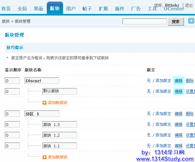Image resolution: width=195 pixels, height=162 pixels.
Task: Click the plus icon beside the search button
Action: 191,21
